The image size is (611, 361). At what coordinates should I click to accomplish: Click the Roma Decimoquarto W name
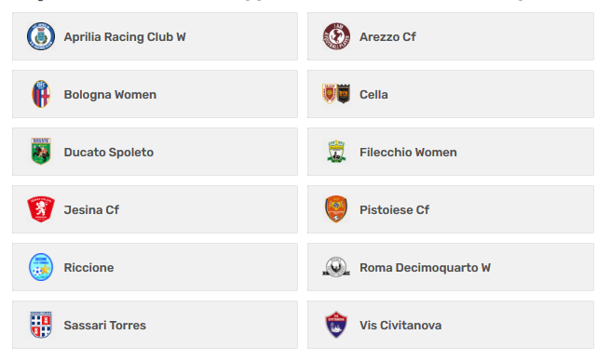pos(425,268)
